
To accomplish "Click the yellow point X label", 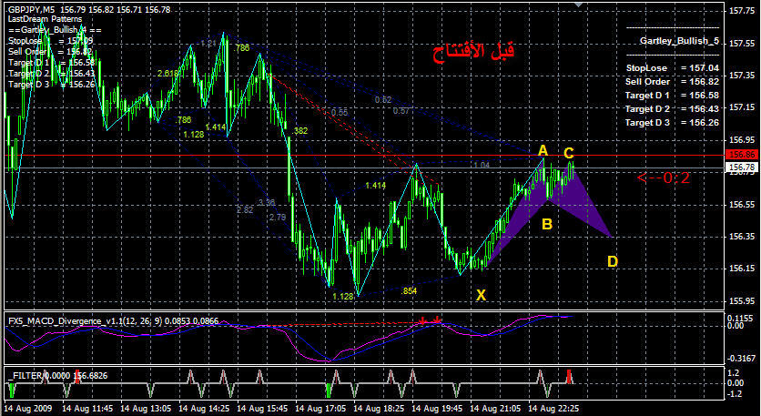I will point(481,295).
